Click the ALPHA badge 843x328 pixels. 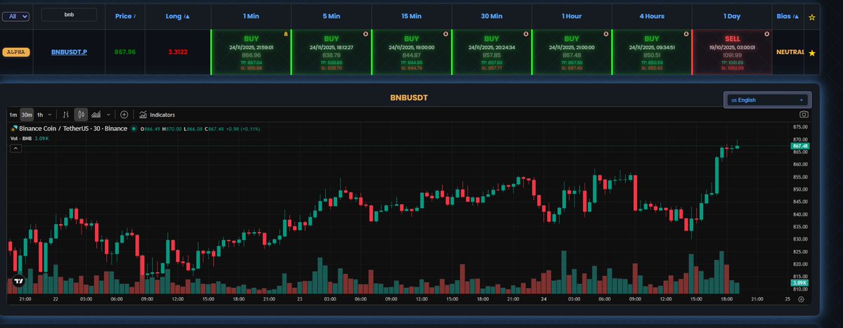click(16, 52)
